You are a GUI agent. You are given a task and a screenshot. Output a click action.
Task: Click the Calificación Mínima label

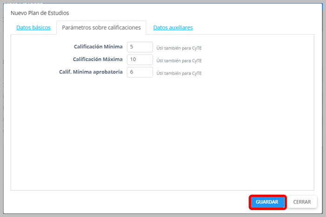[98, 47]
